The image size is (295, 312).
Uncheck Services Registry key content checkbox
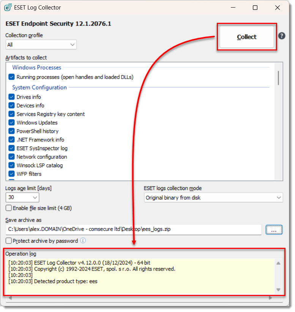pyautogui.click(x=11, y=114)
